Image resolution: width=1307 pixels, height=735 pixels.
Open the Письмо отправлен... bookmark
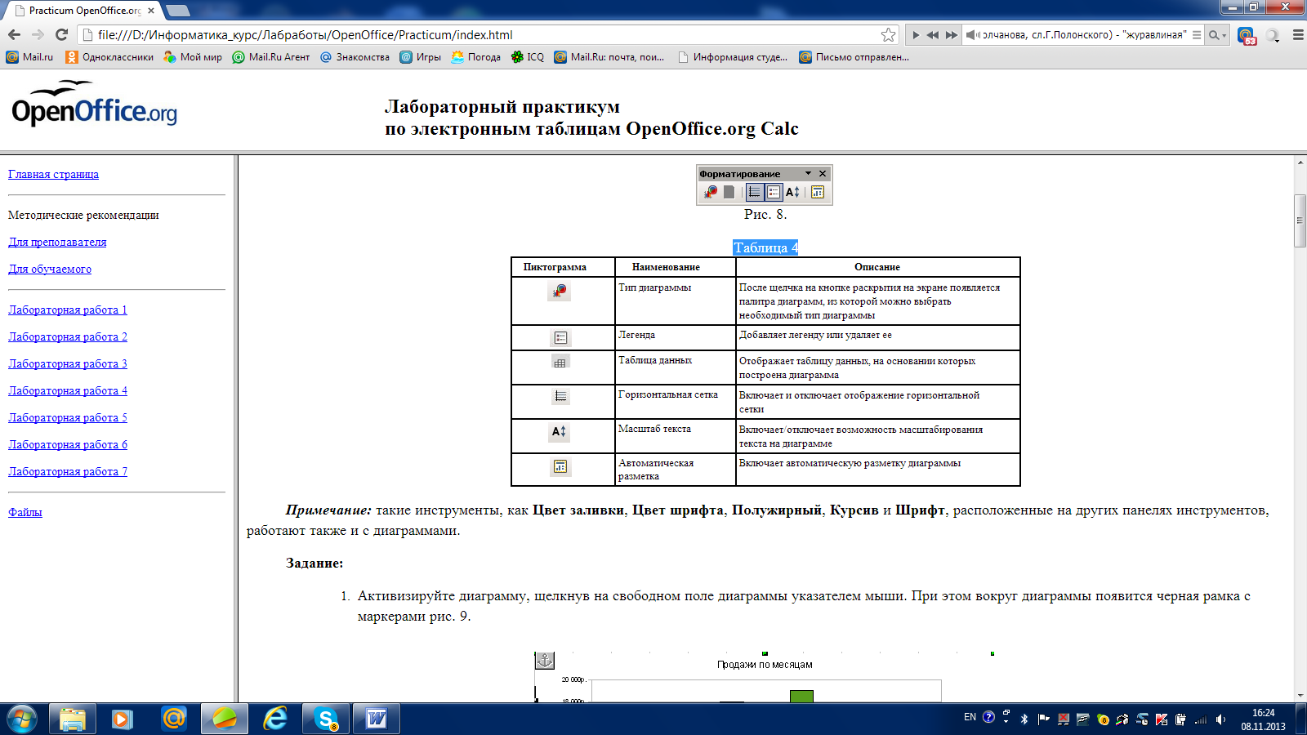(854, 57)
